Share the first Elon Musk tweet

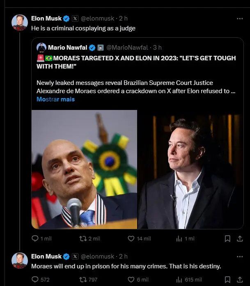pos(239,238)
